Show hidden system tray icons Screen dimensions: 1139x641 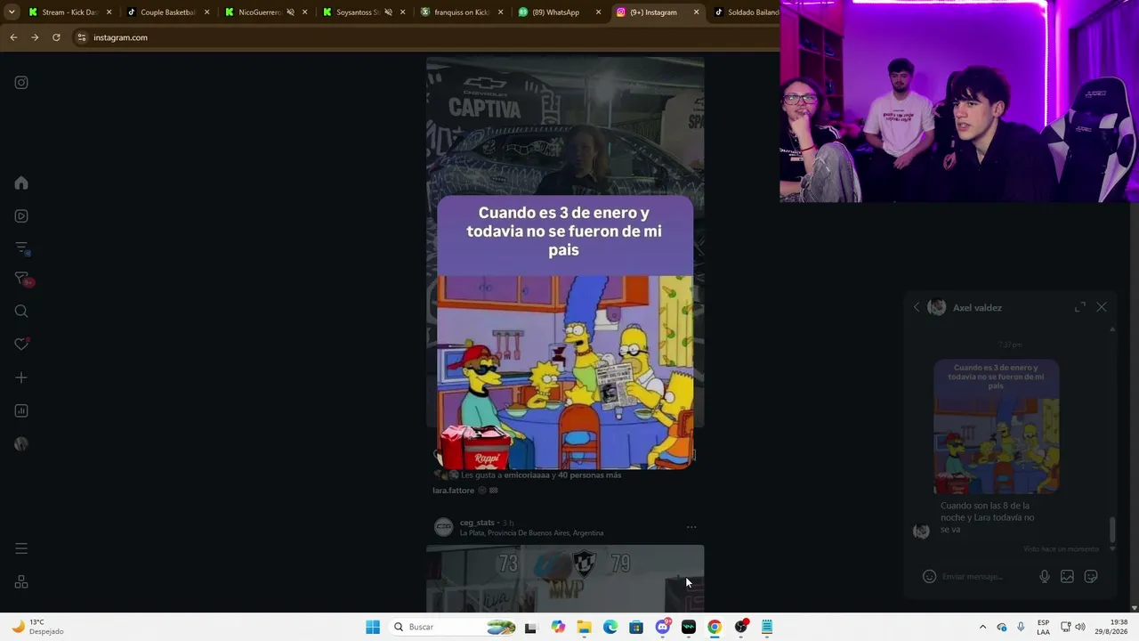pos(982,627)
